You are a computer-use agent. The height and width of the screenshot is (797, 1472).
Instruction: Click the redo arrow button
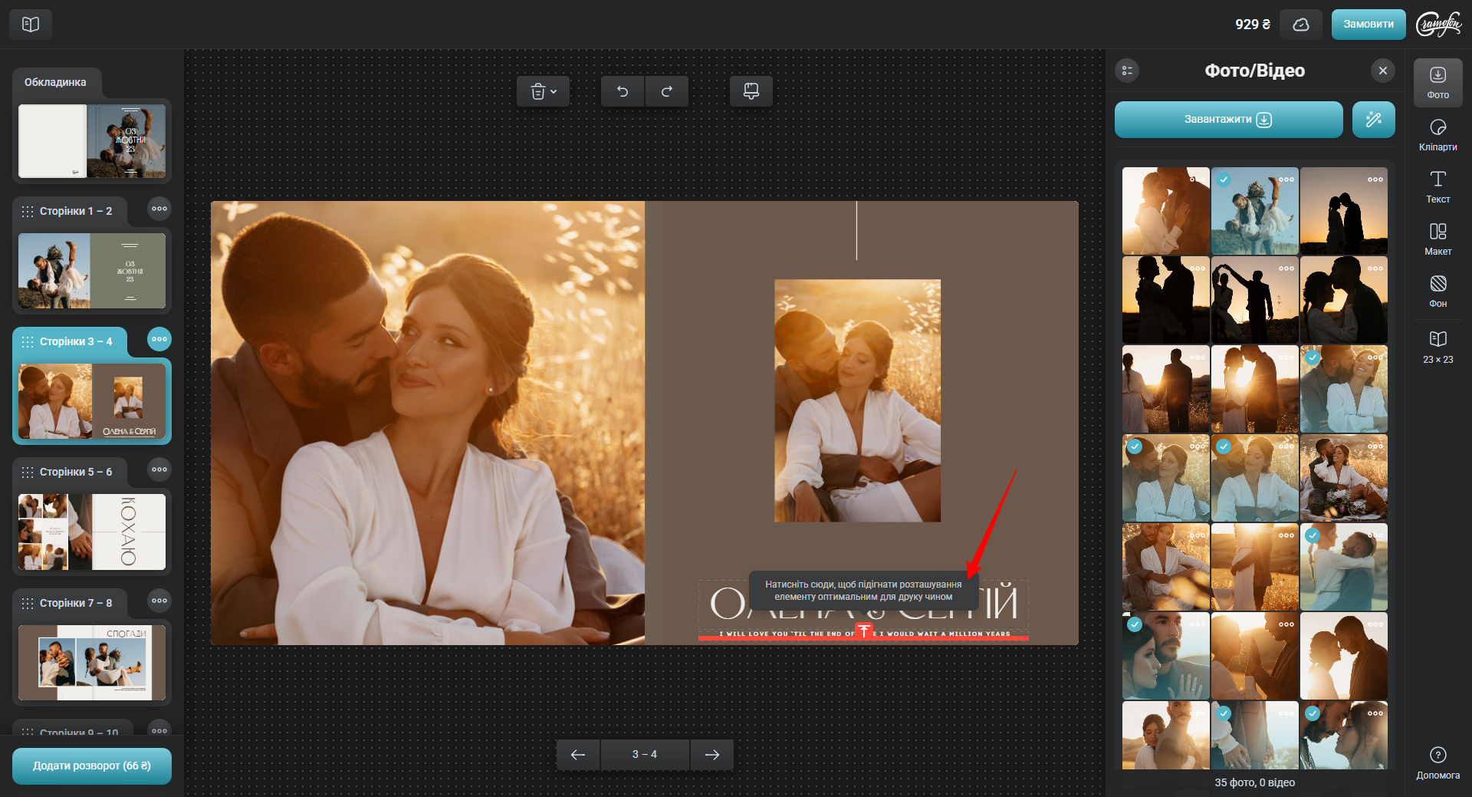tap(666, 91)
